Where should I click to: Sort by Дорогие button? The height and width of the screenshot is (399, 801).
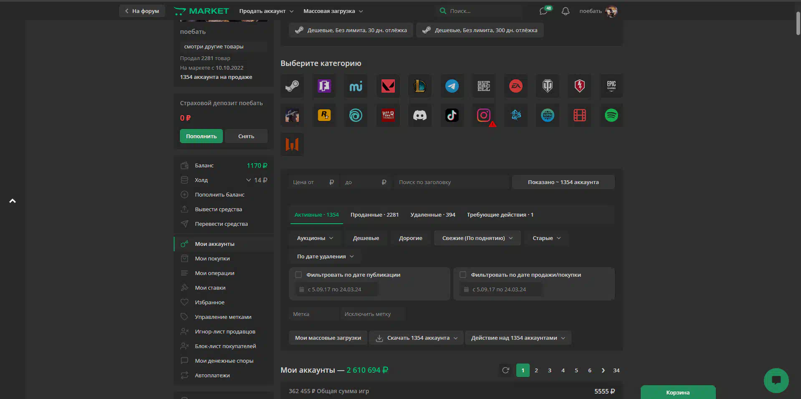pos(411,238)
